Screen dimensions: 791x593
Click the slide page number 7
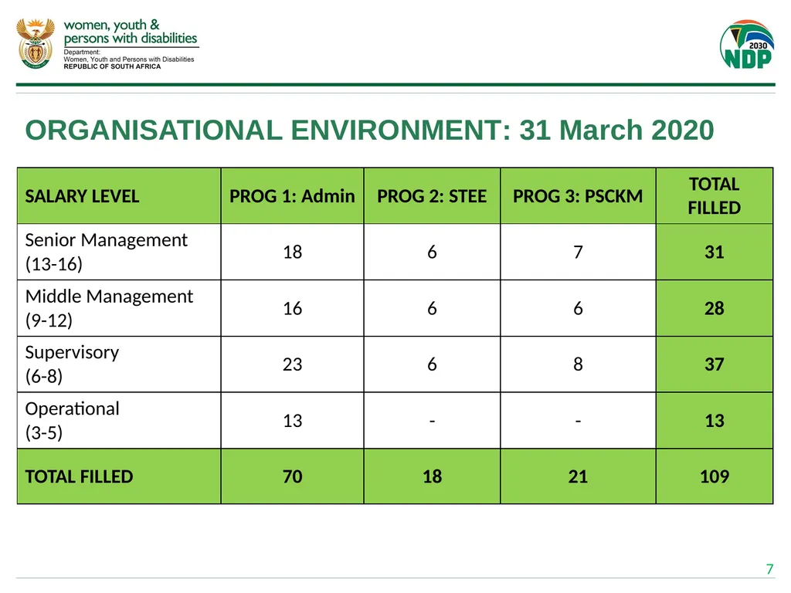pos(770,569)
